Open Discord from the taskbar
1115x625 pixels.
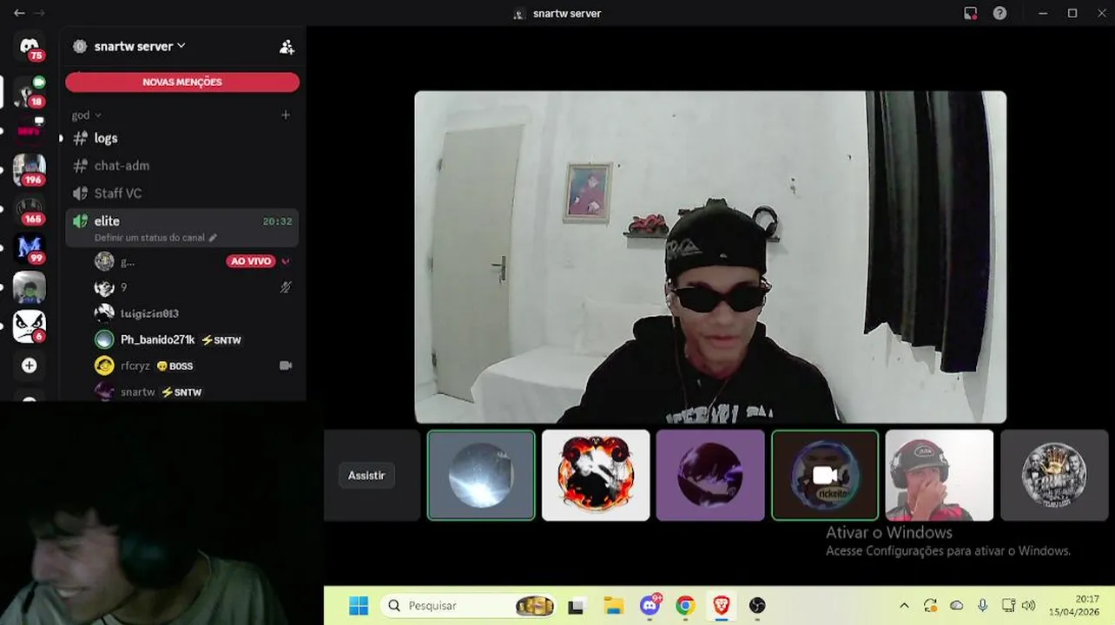click(650, 605)
